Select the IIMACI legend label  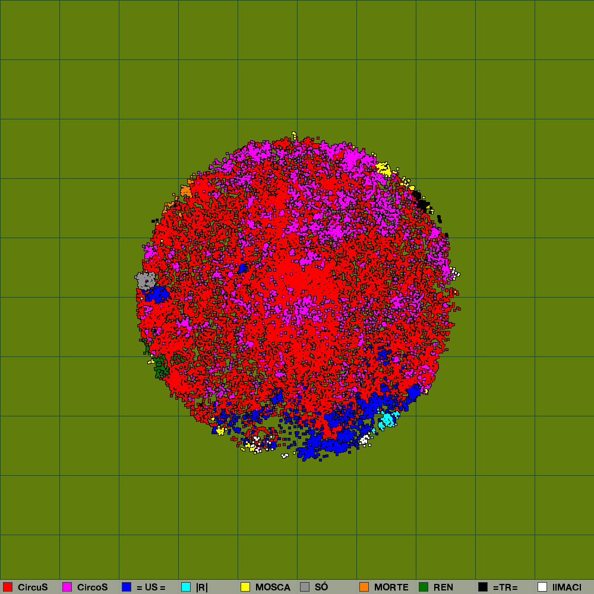point(567,587)
